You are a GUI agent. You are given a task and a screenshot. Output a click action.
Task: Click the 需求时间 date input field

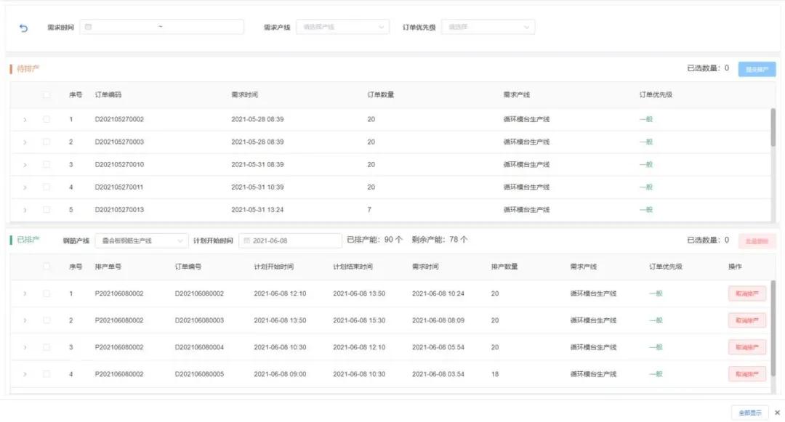pyautogui.click(x=145, y=26)
